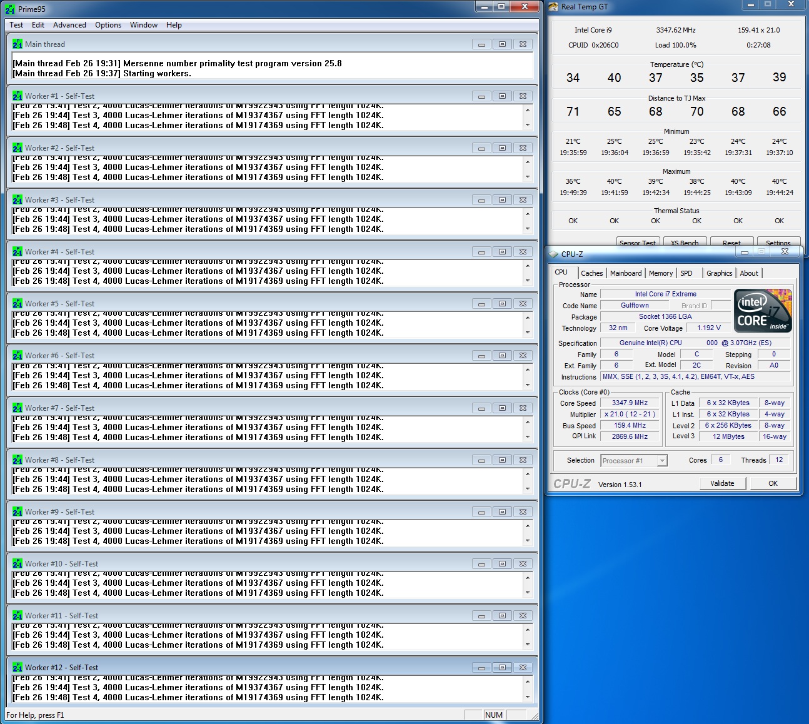Click the Starting workers line in Main thread
This screenshot has height=724, width=809.
(102, 74)
